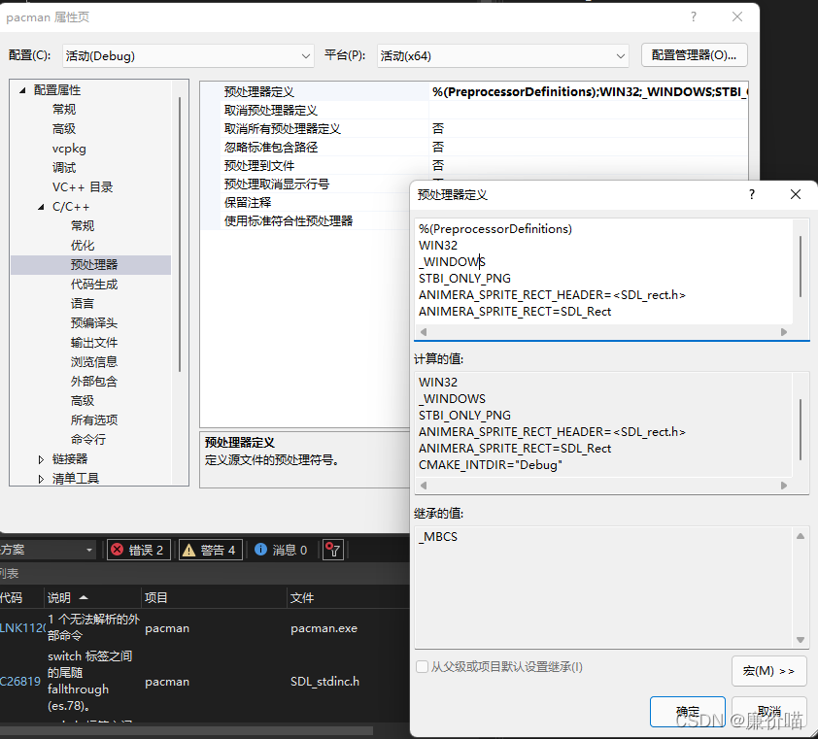The height and width of the screenshot is (739, 818).
Task: Select 优化 under C/C++
Action: (83, 245)
